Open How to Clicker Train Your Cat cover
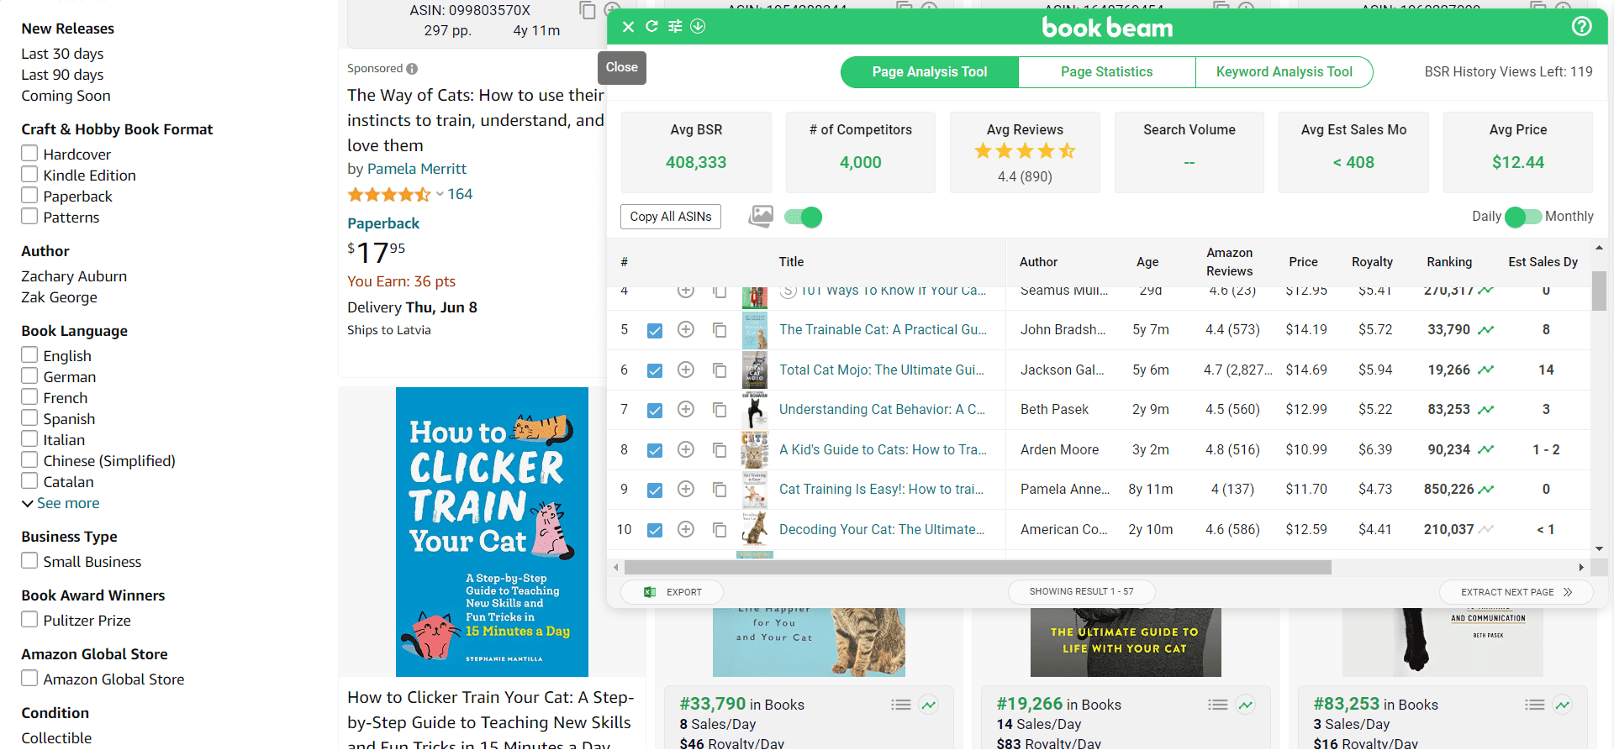The width and height of the screenshot is (1614, 750). coord(492,532)
